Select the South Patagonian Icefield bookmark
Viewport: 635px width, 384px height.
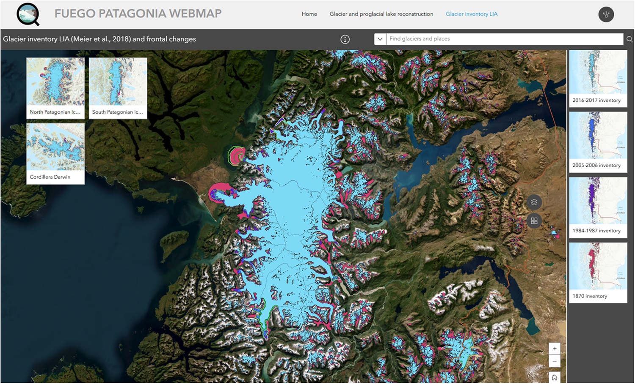coord(118,88)
